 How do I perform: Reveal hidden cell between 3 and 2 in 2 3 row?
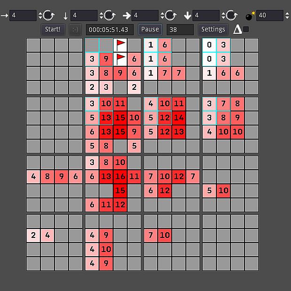[x=120, y=87]
